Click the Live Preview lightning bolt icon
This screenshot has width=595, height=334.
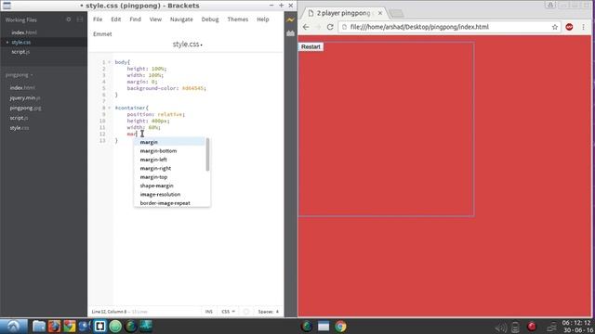point(290,19)
